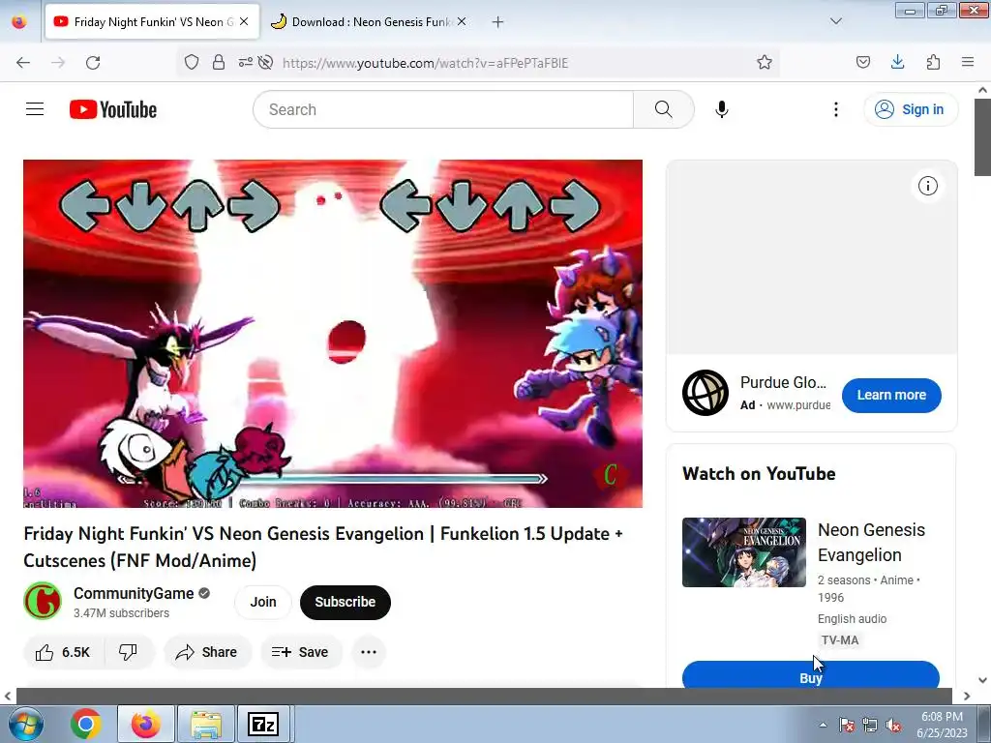Click the Firefox address bar URL

coord(426,63)
